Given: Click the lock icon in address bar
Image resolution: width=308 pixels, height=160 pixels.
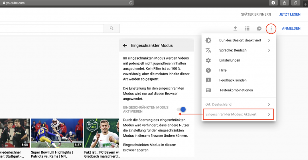Looking at the screenshot, I should tap(4, 3).
